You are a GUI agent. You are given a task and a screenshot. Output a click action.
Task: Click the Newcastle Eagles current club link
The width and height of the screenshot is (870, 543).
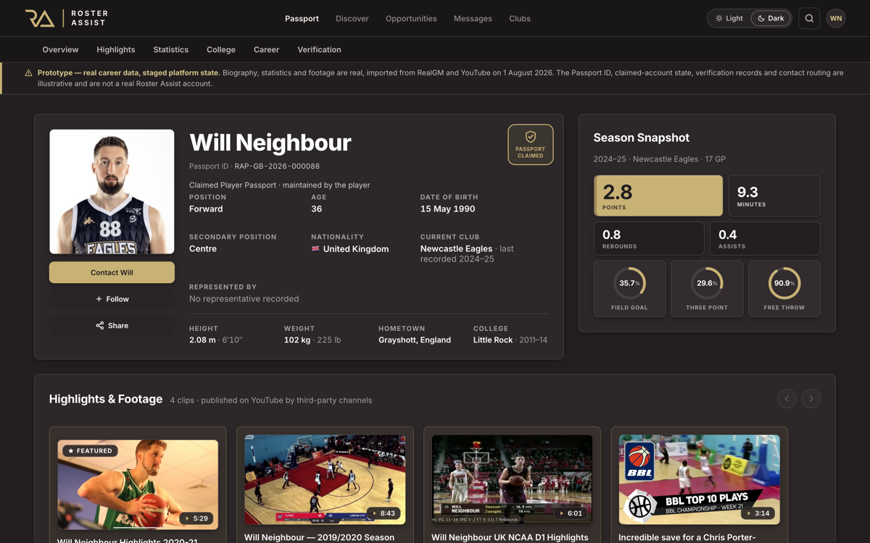456,248
